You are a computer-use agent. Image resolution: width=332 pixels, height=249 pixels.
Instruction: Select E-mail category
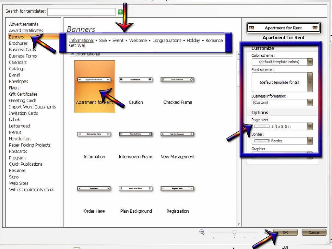pyautogui.click(x=14, y=75)
